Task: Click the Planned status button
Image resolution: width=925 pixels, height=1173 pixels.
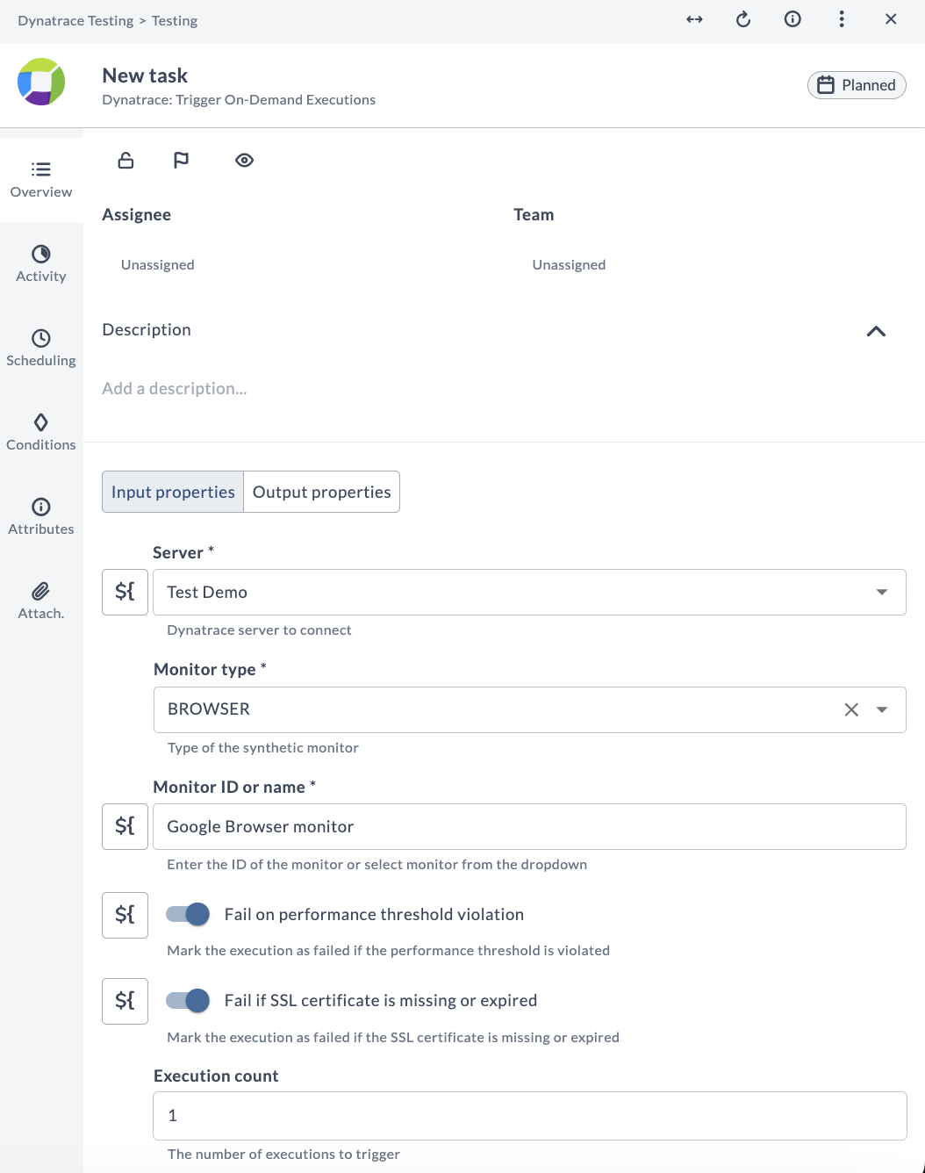Action: coord(856,85)
